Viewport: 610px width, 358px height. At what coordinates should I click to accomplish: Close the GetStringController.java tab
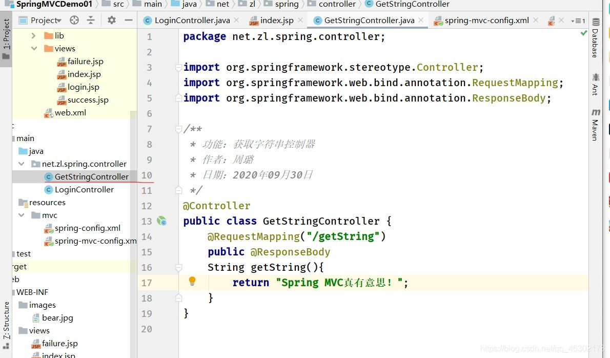pyautogui.click(x=421, y=20)
